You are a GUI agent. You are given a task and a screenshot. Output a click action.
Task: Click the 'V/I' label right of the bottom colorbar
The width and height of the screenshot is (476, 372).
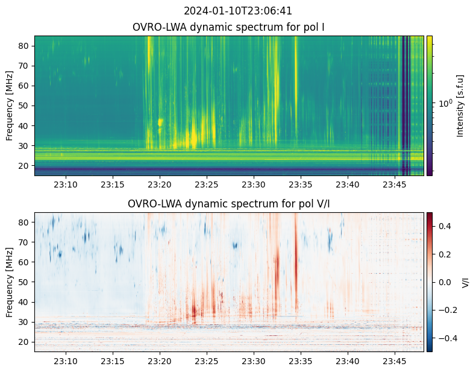(465, 282)
